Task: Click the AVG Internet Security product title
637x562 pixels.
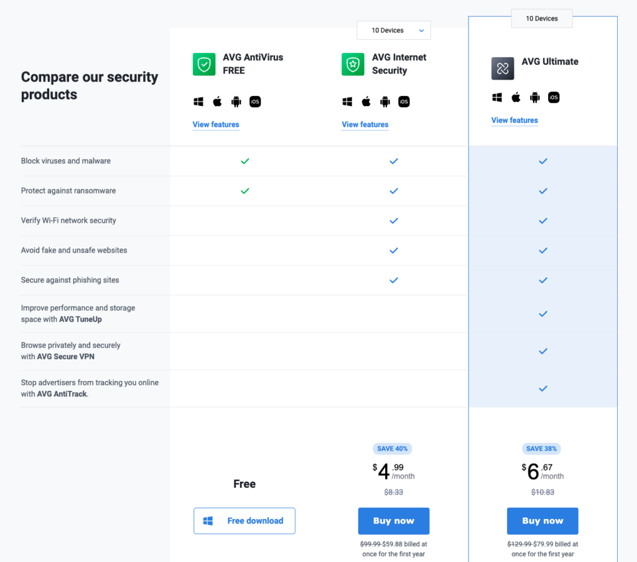Action: coord(399,64)
